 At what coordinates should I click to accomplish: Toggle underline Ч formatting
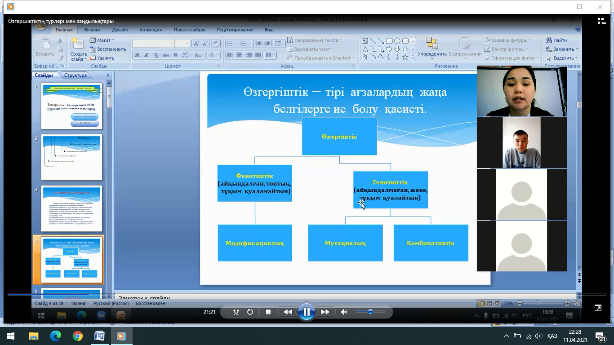pos(156,55)
